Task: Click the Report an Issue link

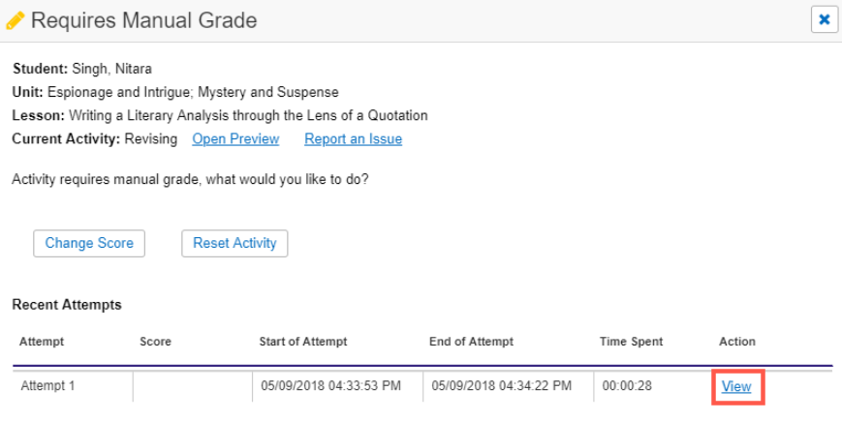Action: coord(354,139)
